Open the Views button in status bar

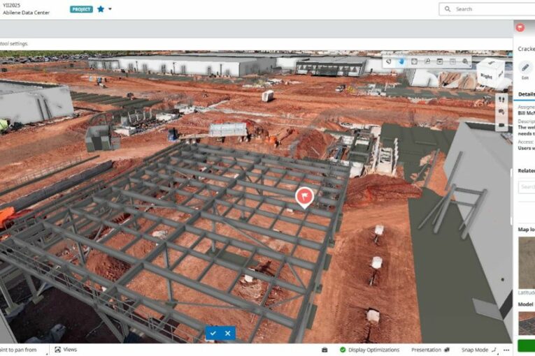(66, 350)
